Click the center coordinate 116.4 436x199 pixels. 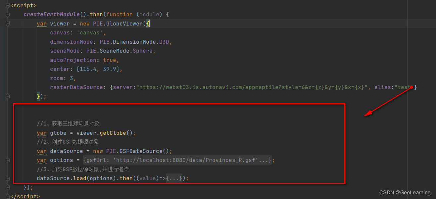tap(88, 69)
